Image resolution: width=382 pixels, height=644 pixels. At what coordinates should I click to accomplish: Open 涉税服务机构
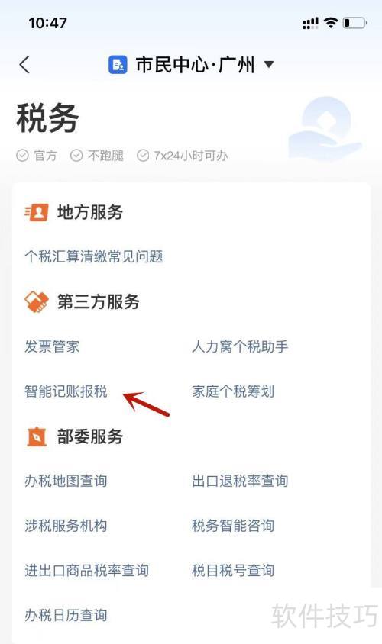66,526
